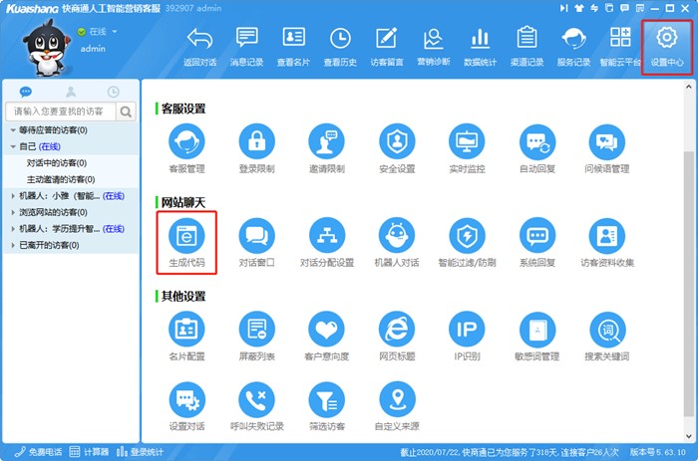Click the visitor search input field
The image size is (698, 461).
60,113
